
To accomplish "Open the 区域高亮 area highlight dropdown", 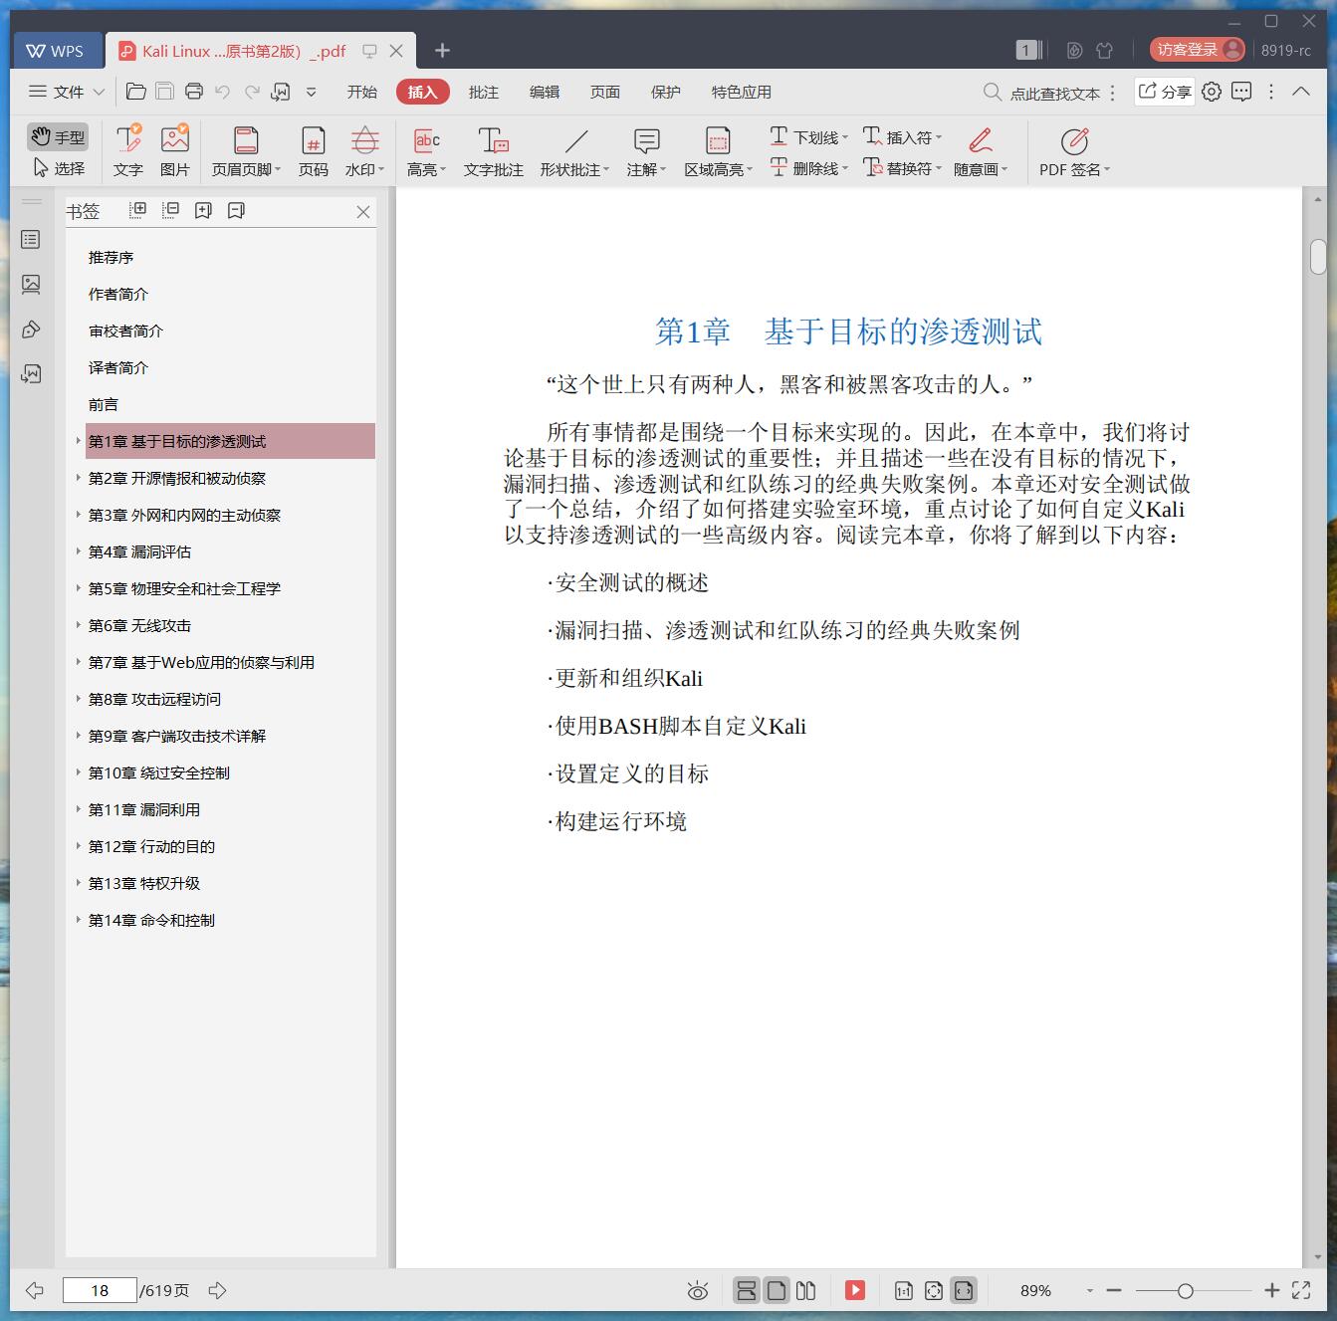I will (718, 151).
